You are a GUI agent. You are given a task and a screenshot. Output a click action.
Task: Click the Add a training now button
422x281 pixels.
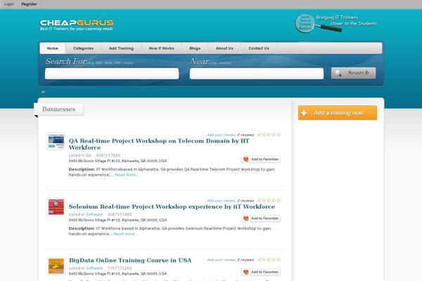(338, 112)
